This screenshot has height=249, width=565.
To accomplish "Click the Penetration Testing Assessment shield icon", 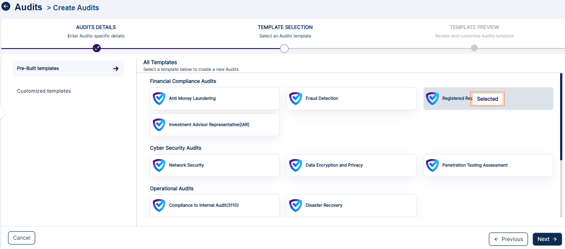I will (432, 165).
